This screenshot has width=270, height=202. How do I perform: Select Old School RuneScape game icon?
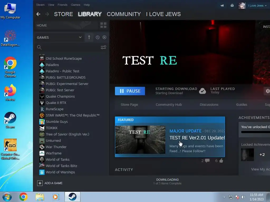click(42, 58)
